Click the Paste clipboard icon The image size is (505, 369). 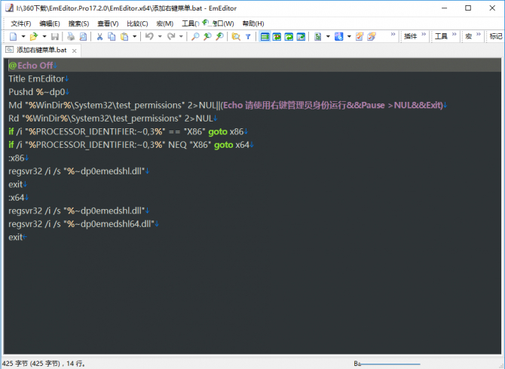[124, 36]
